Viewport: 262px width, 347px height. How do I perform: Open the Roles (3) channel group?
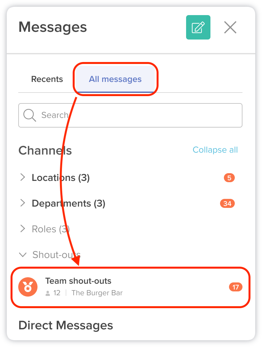(51, 229)
